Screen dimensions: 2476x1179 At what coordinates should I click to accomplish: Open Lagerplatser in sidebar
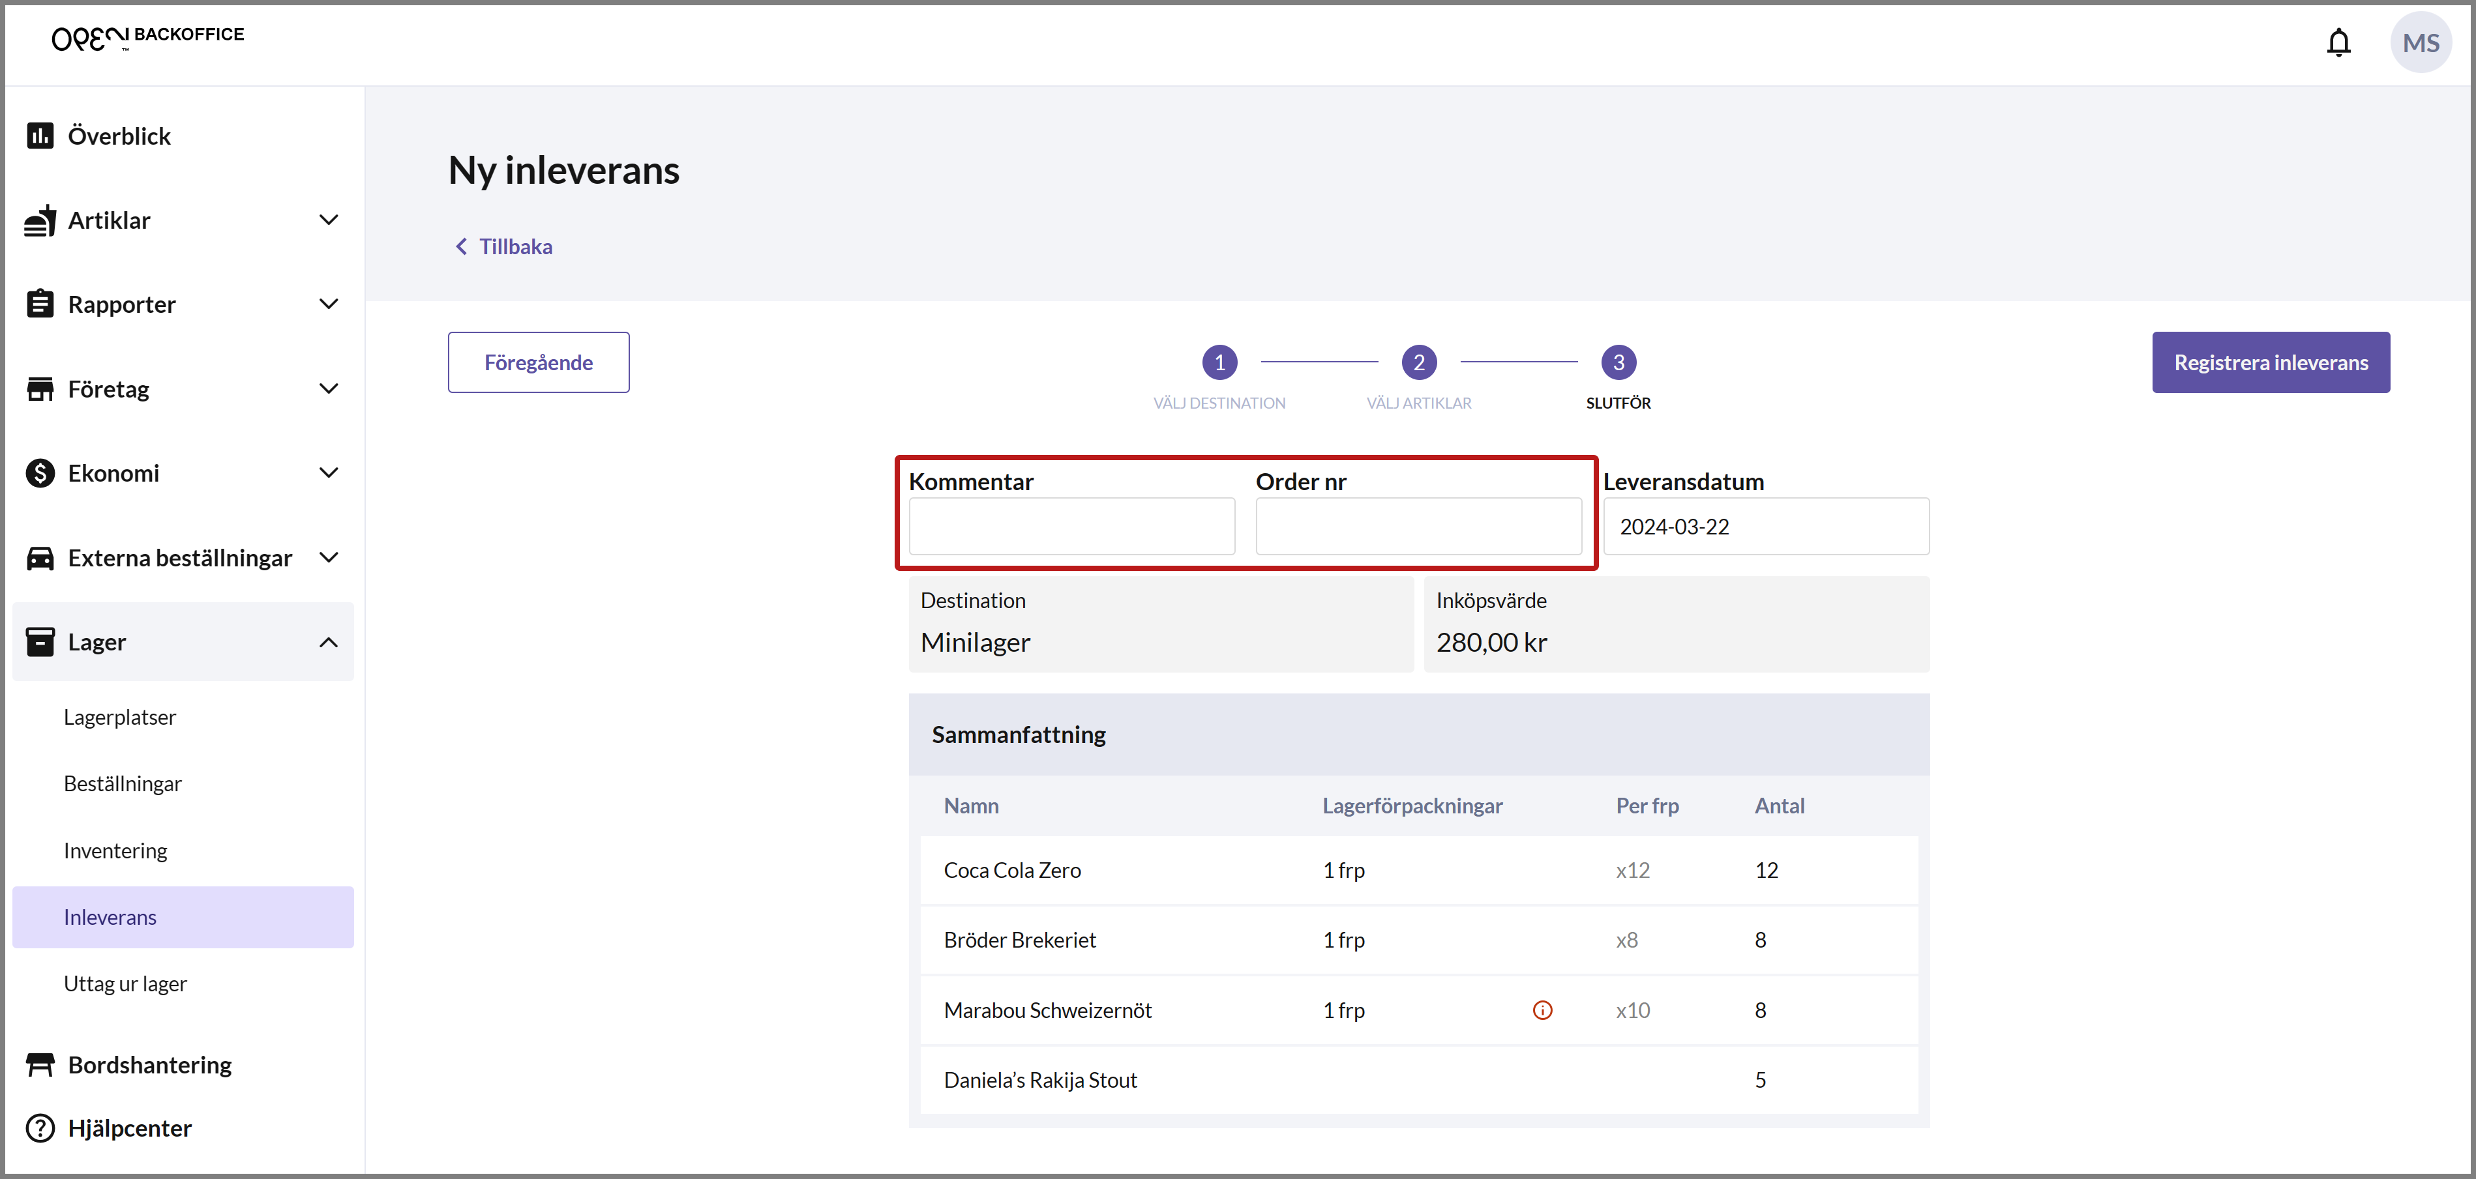click(119, 717)
